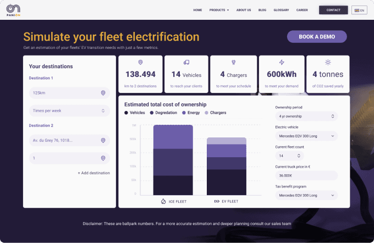Screen dimensions: 374x243
Task: Click the battery icon beside EV FLEET
Action: click(217, 201)
